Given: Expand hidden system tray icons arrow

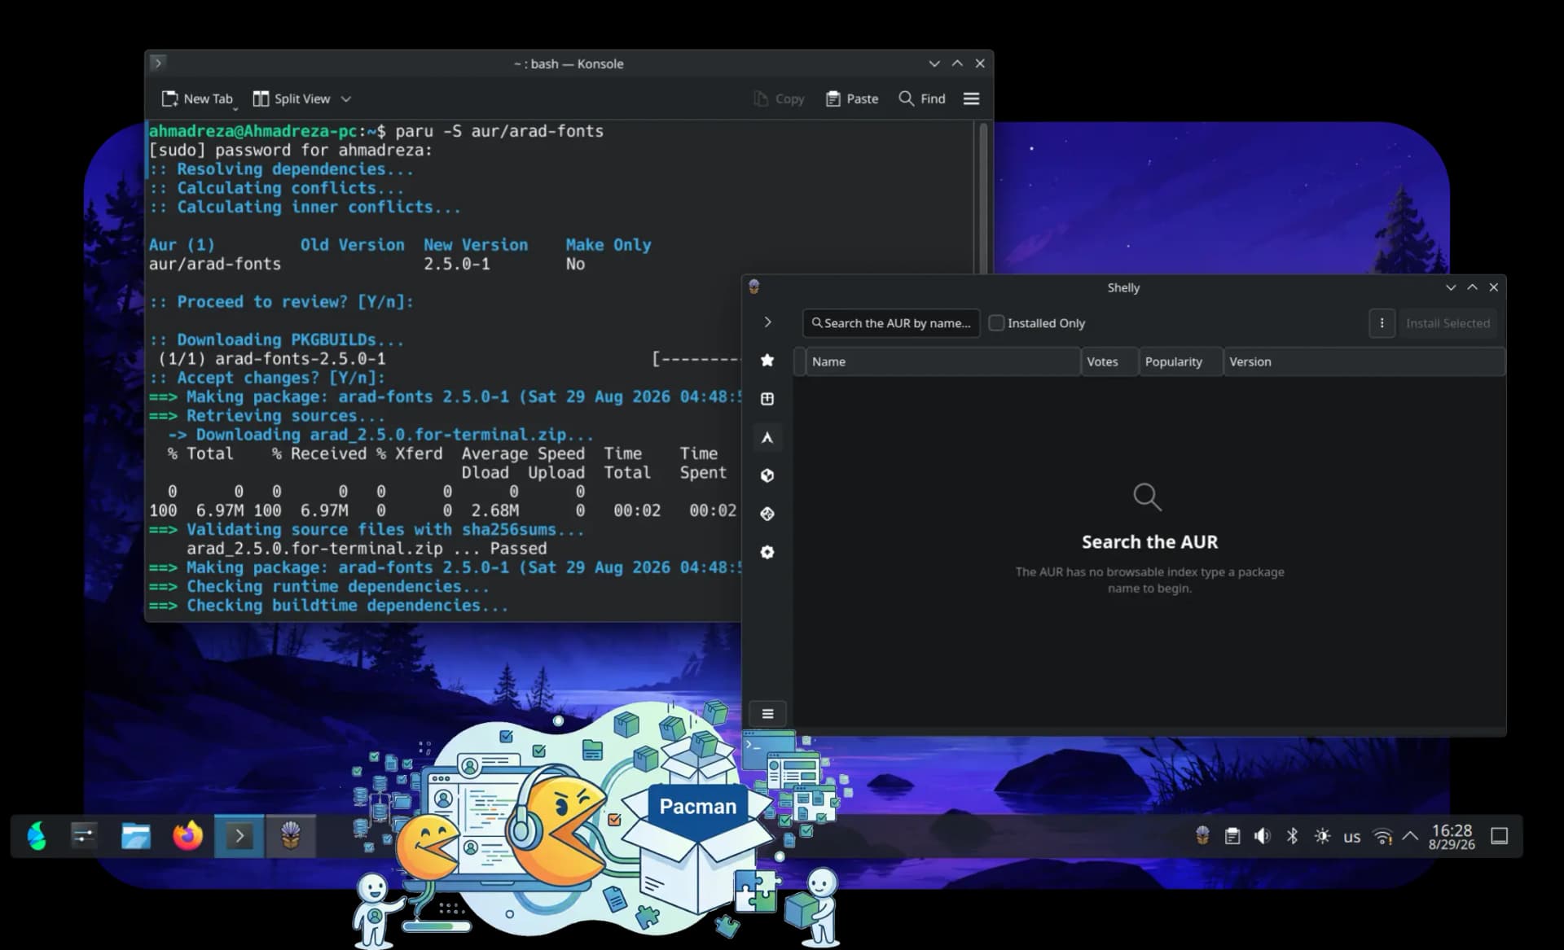Looking at the screenshot, I should click(1410, 836).
